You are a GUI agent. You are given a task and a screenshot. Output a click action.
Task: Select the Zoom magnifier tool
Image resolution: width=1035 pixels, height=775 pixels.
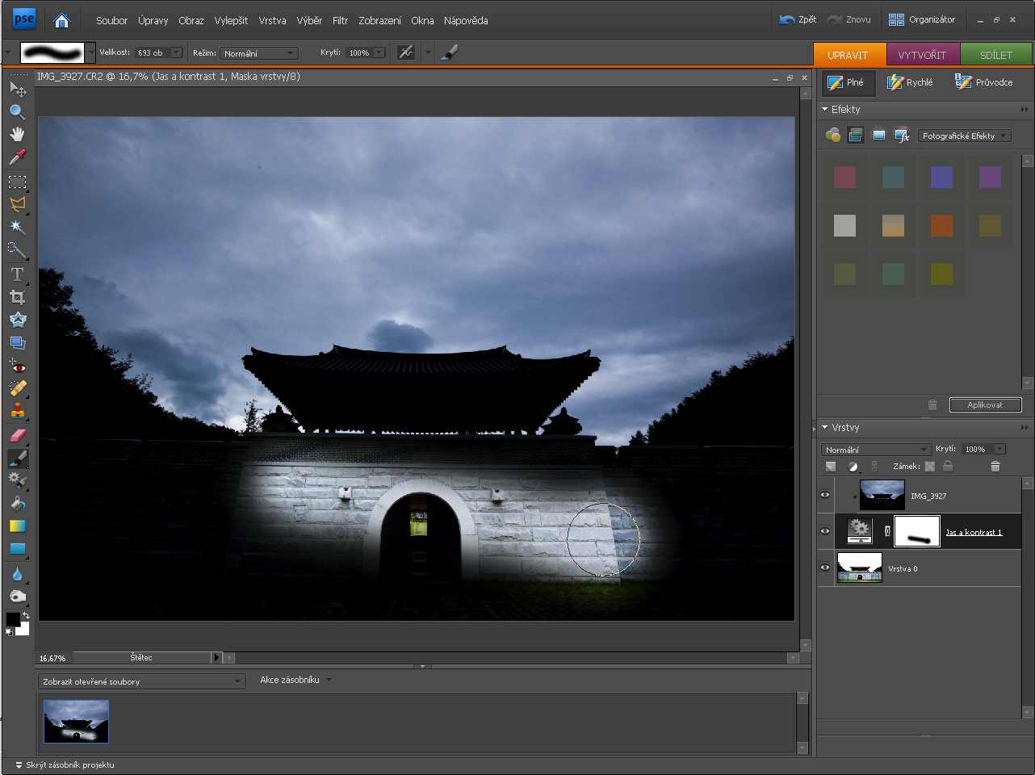[x=17, y=111]
